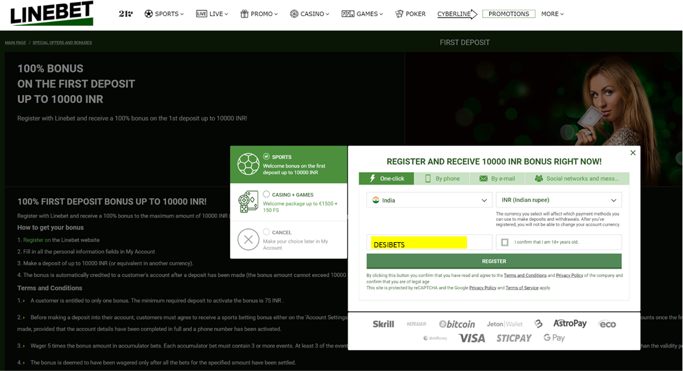Click the WebMoney payment logo
The width and height of the screenshot is (683, 371).
point(435,338)
